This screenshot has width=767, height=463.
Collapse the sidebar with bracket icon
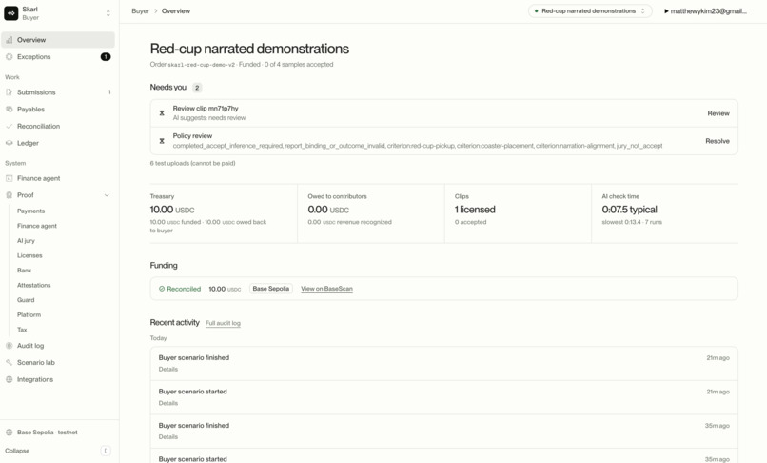106,451
